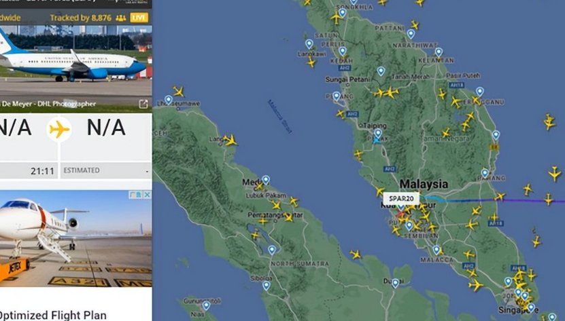Click the LIVE badge
Screen dimensions: 565x321
pos(139,18)
